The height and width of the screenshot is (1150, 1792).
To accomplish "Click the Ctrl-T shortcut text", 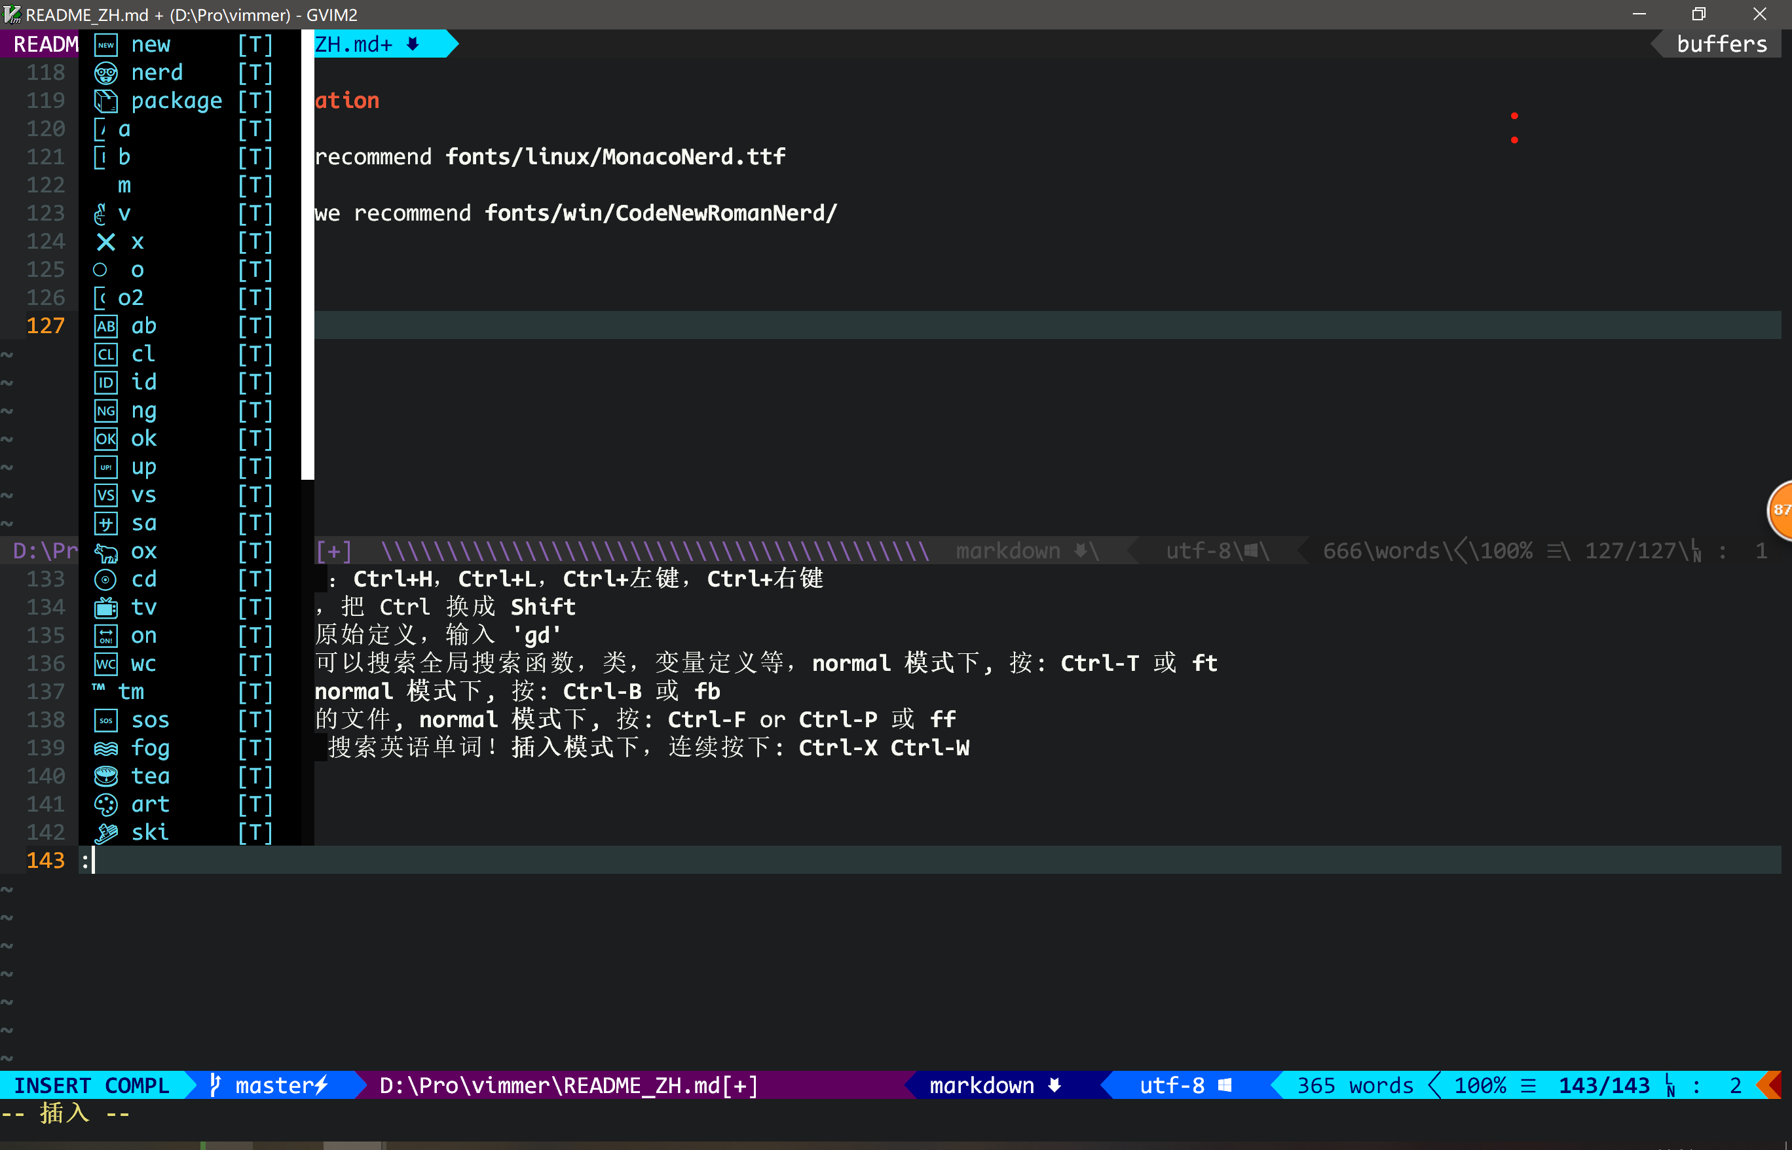I will [1100, 664].
